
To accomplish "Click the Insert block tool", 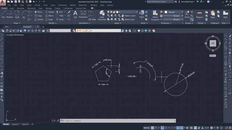I will pos(142,14).
